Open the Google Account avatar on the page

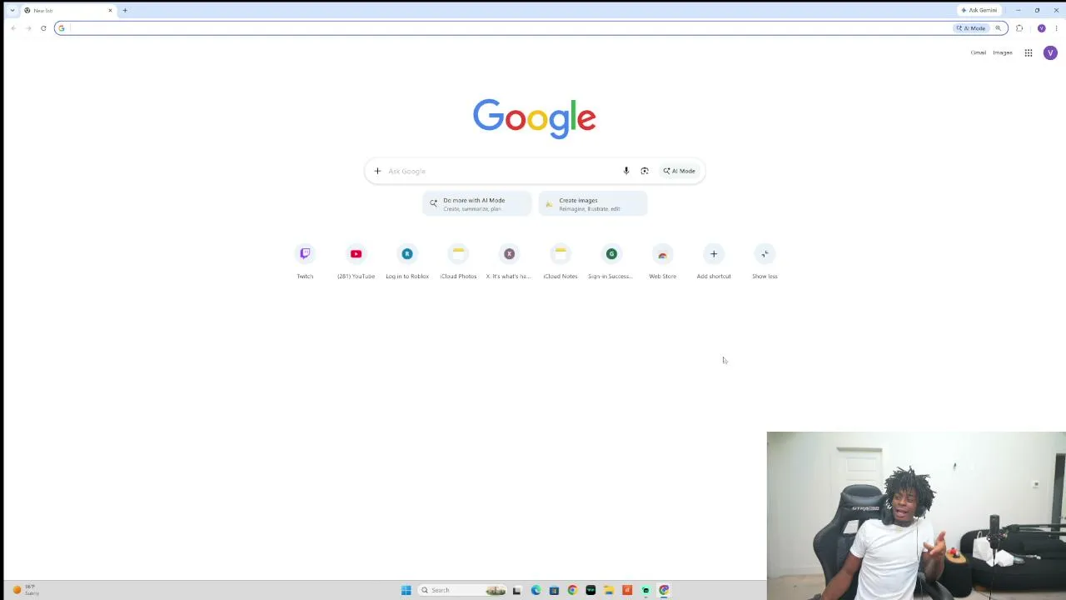tap(1050, 52)
